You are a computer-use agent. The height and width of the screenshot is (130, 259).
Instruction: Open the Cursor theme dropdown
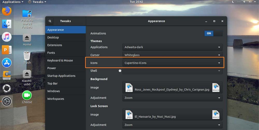click(x=172, y=55)
